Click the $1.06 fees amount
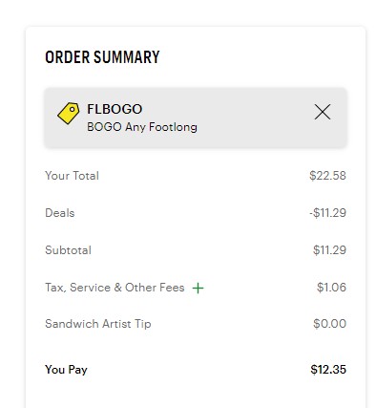The height and width of the screenshot is (408, 376). pyautogui.click(x=331, y=288)
